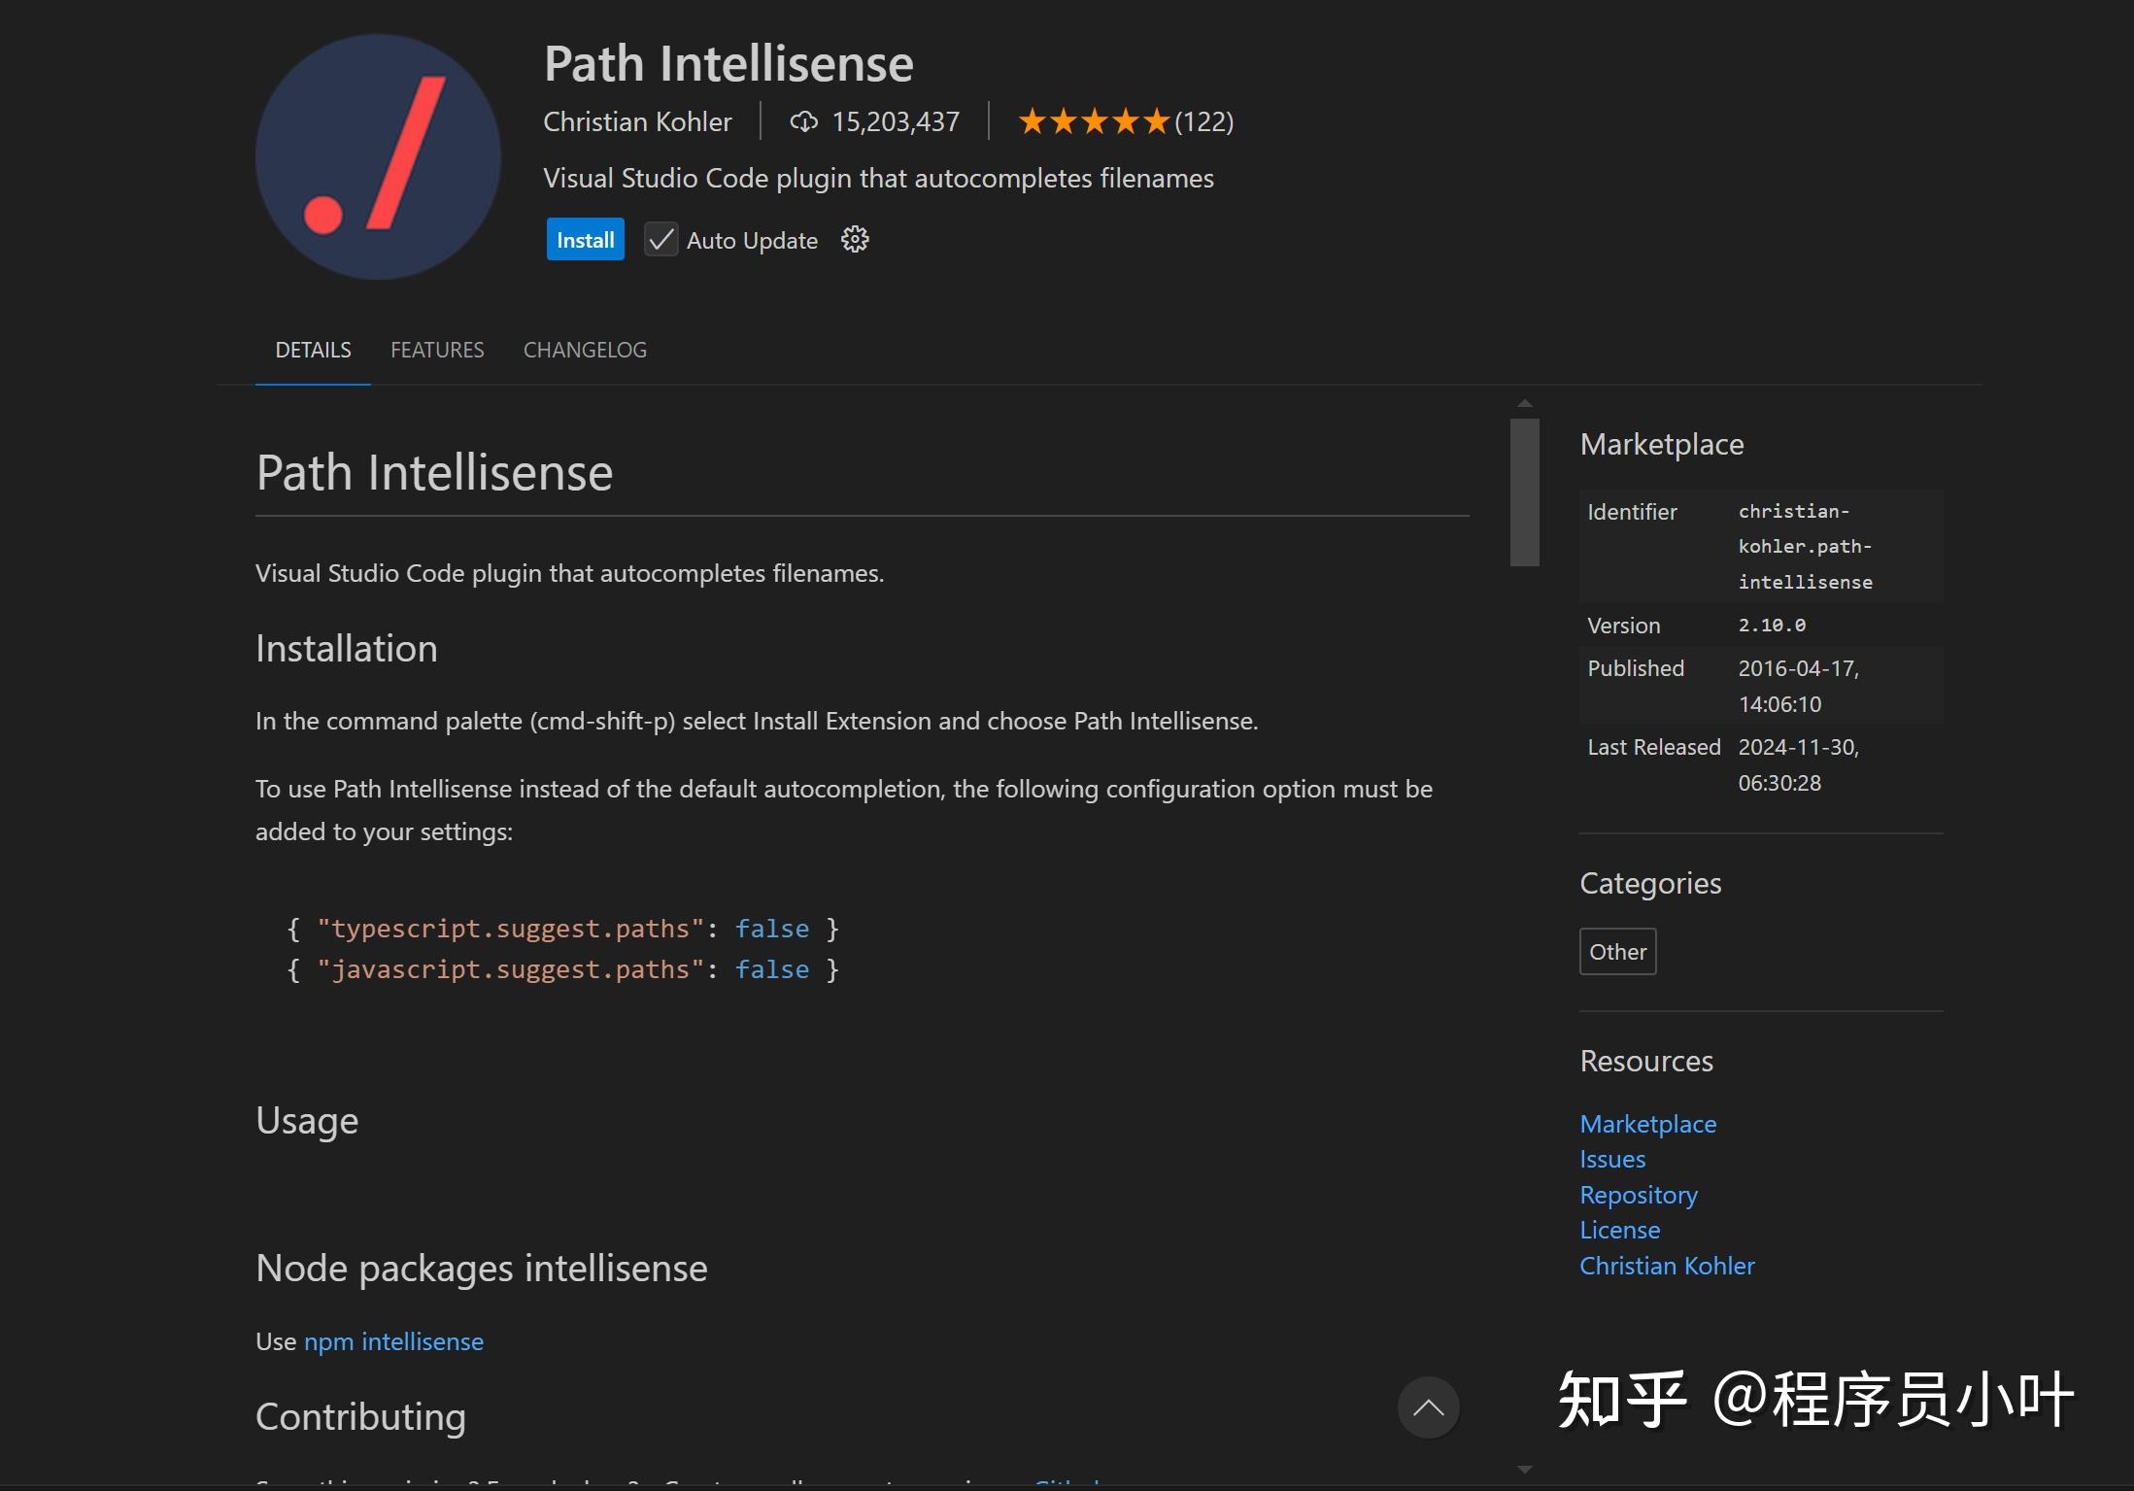Click the five-star rating icons
Image resolution: width=2134 pixels, height=1491 pixels.
(x=1094, y=121)
